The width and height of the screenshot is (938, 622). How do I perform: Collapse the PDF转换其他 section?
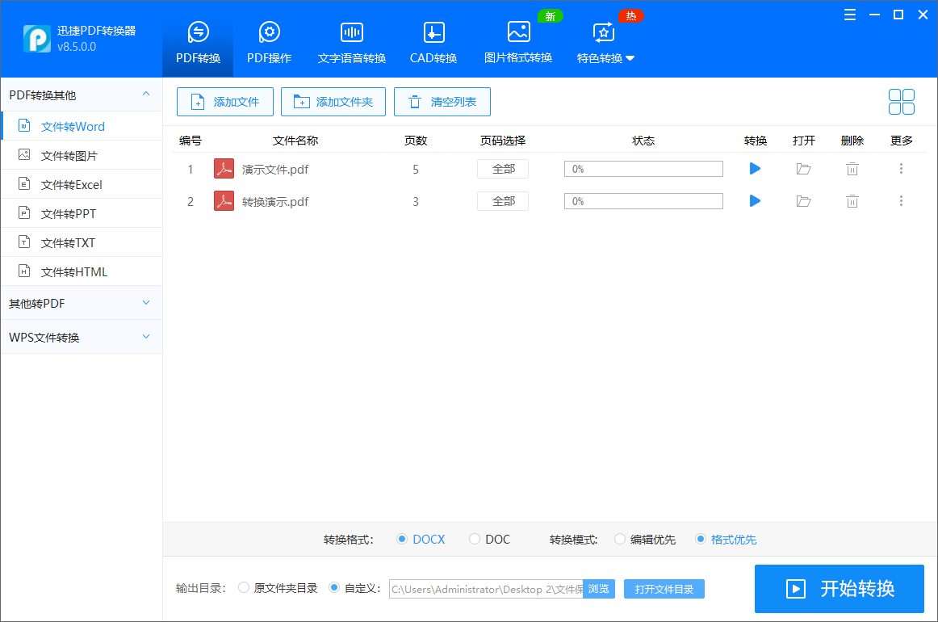[146, 94]
